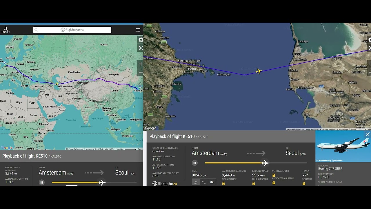Open the hamburger menu in left panel
371x209 pixels.
pos(138,30)
